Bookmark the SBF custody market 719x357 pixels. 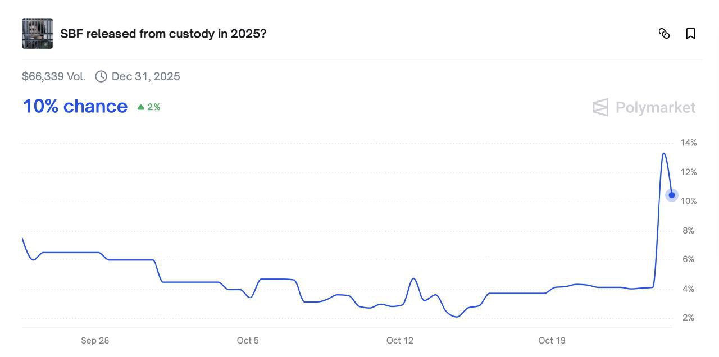691,34
